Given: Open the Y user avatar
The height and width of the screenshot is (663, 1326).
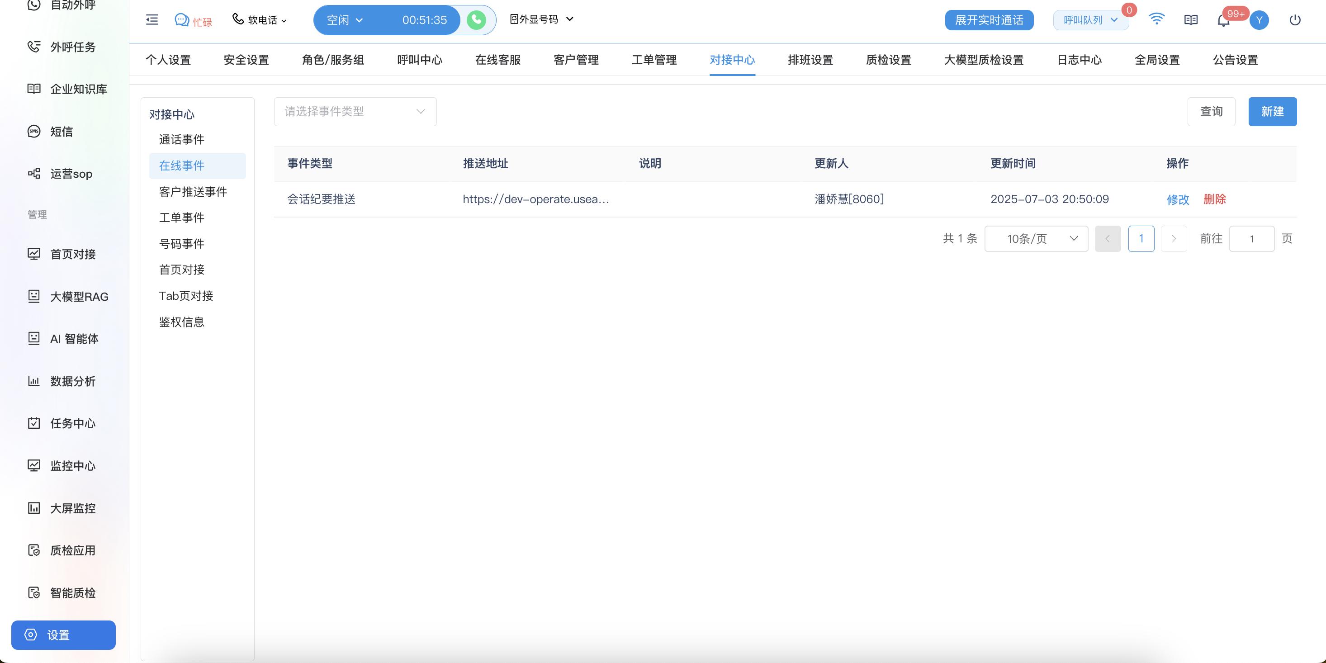Looking at the screenshot, I should click(x=1259, y=20).
